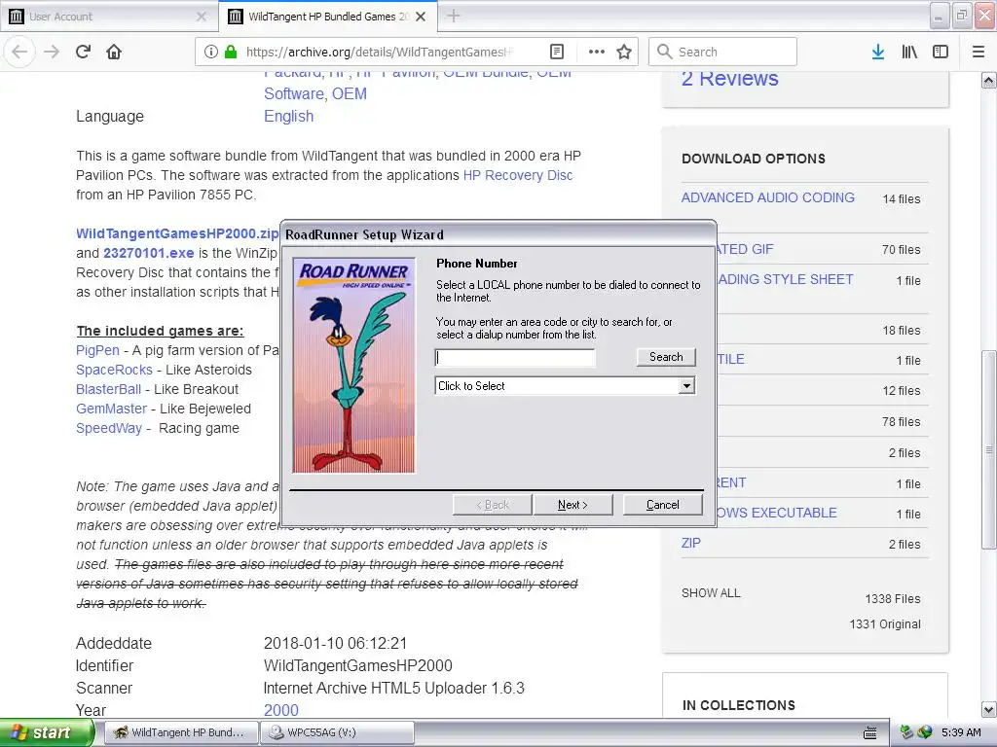Open a new browser tab

(x=454, y=16)
